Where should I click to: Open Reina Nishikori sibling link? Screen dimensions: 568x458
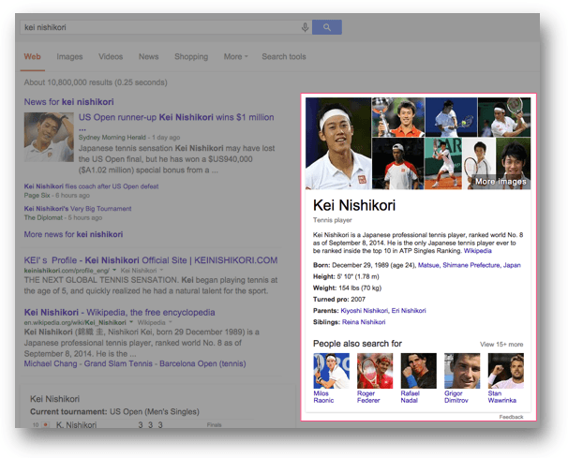click(364, 322)
